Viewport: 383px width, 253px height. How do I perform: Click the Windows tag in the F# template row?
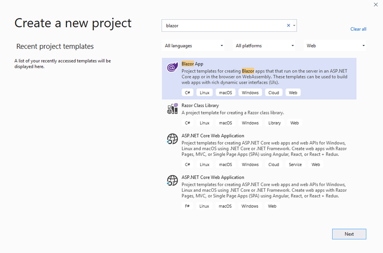250,206
